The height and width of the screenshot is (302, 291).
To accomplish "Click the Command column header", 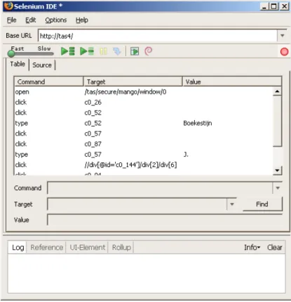I will click(x=49, y=81).
